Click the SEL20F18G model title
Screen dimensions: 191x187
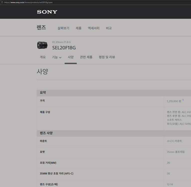tap(64, 48)
